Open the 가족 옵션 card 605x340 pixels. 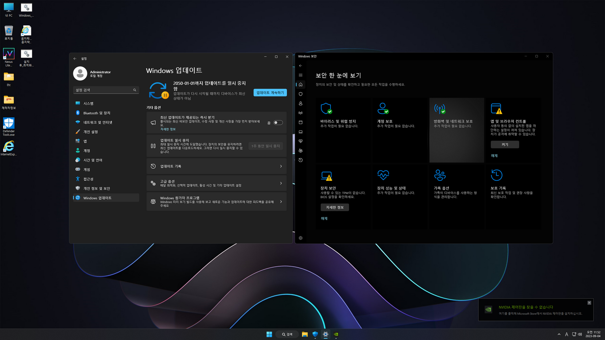point(457,197)
